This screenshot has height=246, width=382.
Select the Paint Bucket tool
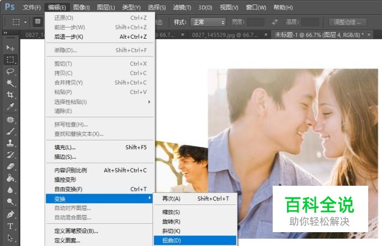tap(10, 178)
